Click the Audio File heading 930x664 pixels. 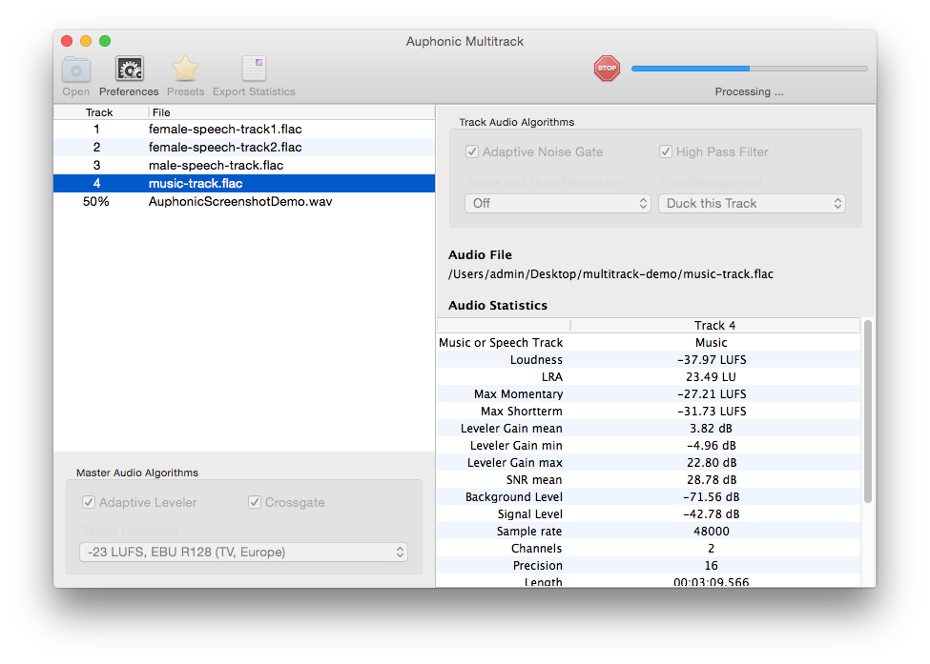click(480, 255)
